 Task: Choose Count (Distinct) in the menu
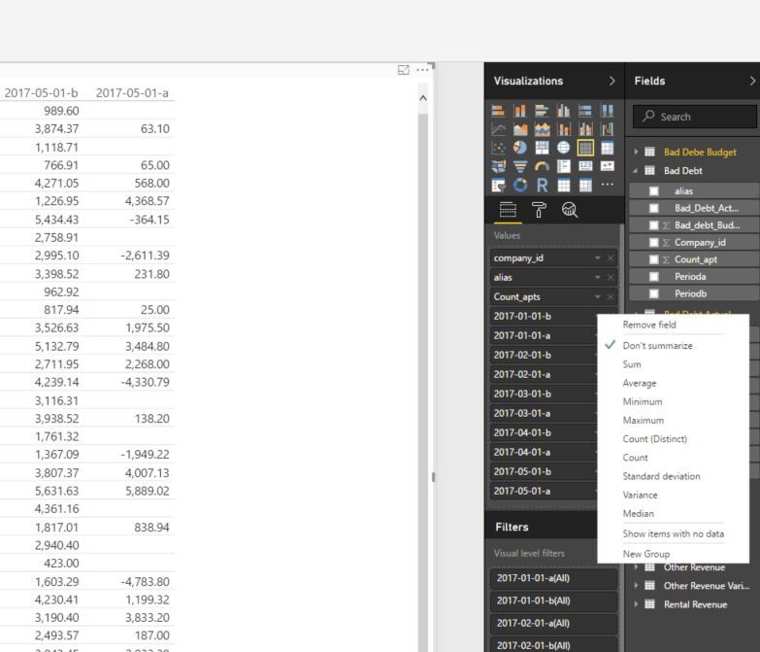pos(655,439)
